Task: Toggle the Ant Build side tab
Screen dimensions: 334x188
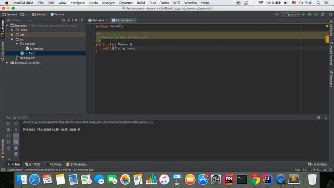Action: click(x=331, y=28)
